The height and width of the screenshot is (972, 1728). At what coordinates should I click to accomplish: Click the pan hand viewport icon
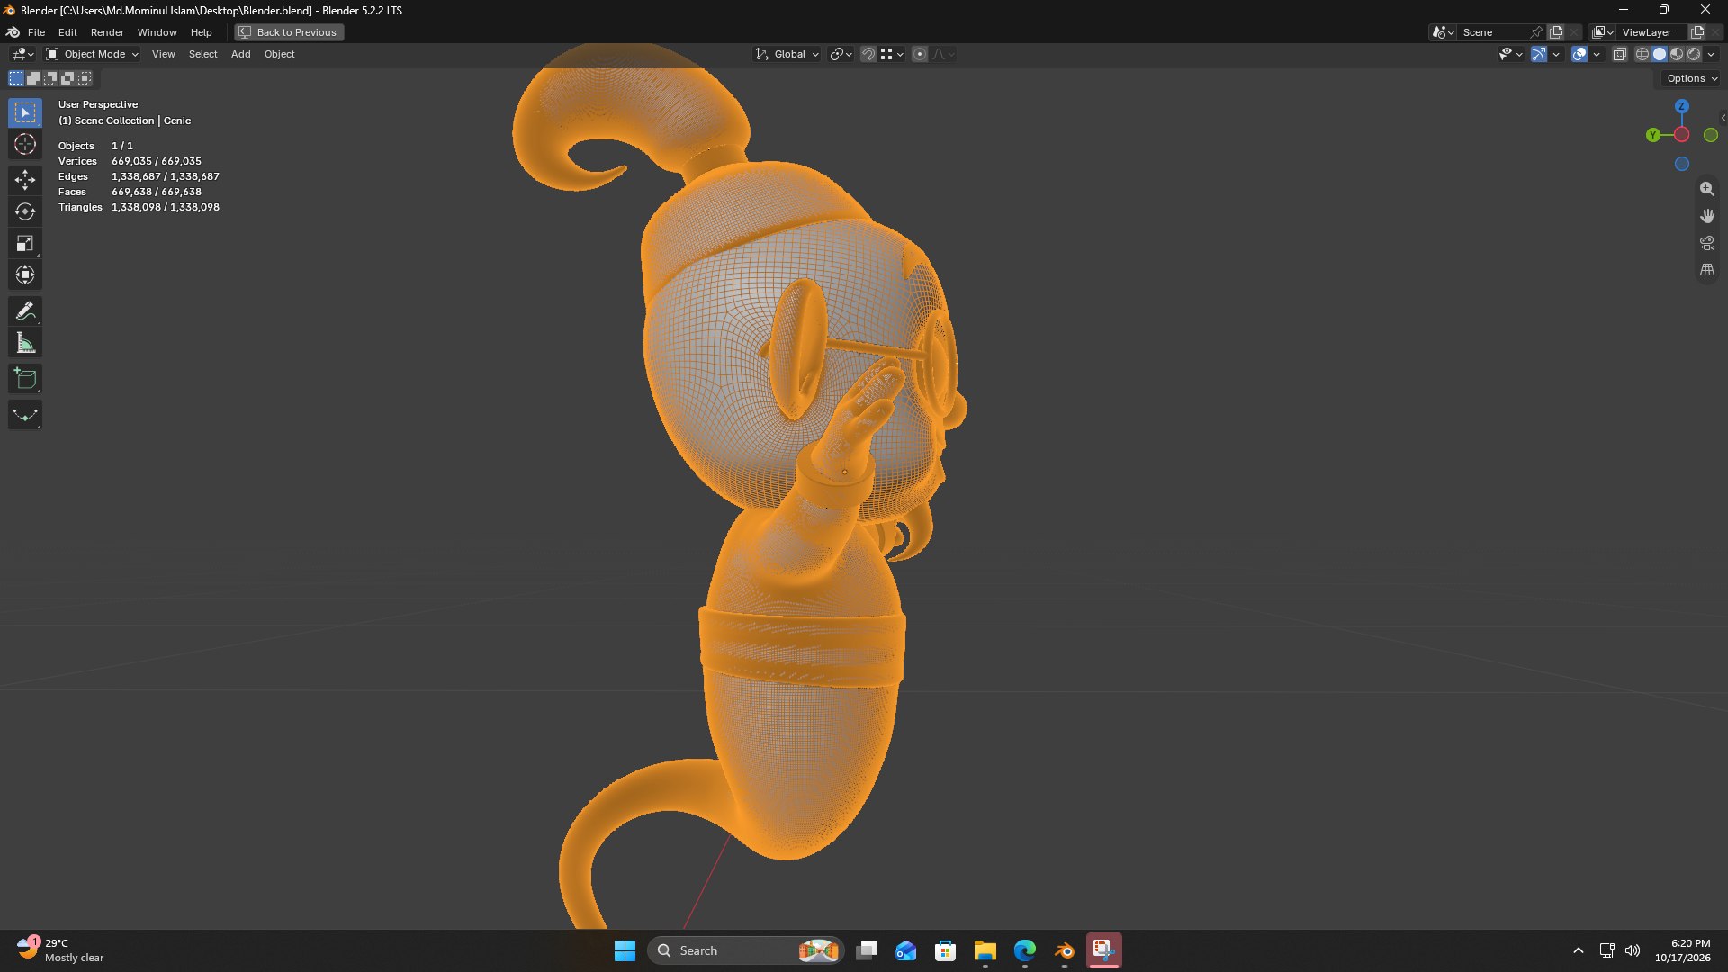(x=1706, y=216)
